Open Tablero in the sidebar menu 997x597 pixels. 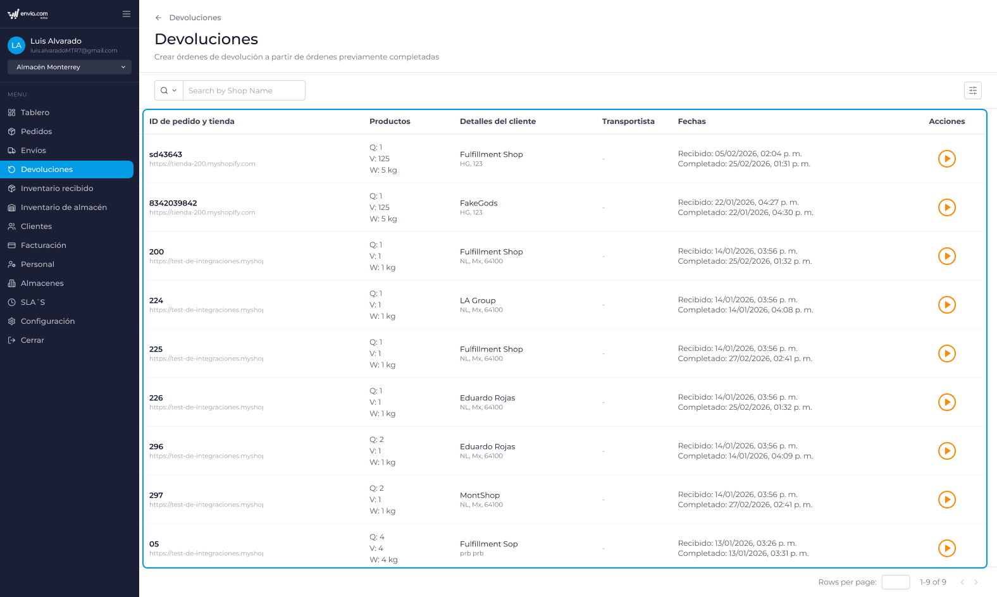[x=35, y=113]
